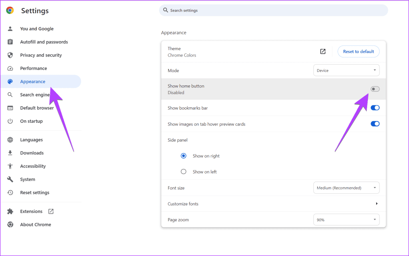Open the Page zoom 90% dropdown

tap(346, 219)
